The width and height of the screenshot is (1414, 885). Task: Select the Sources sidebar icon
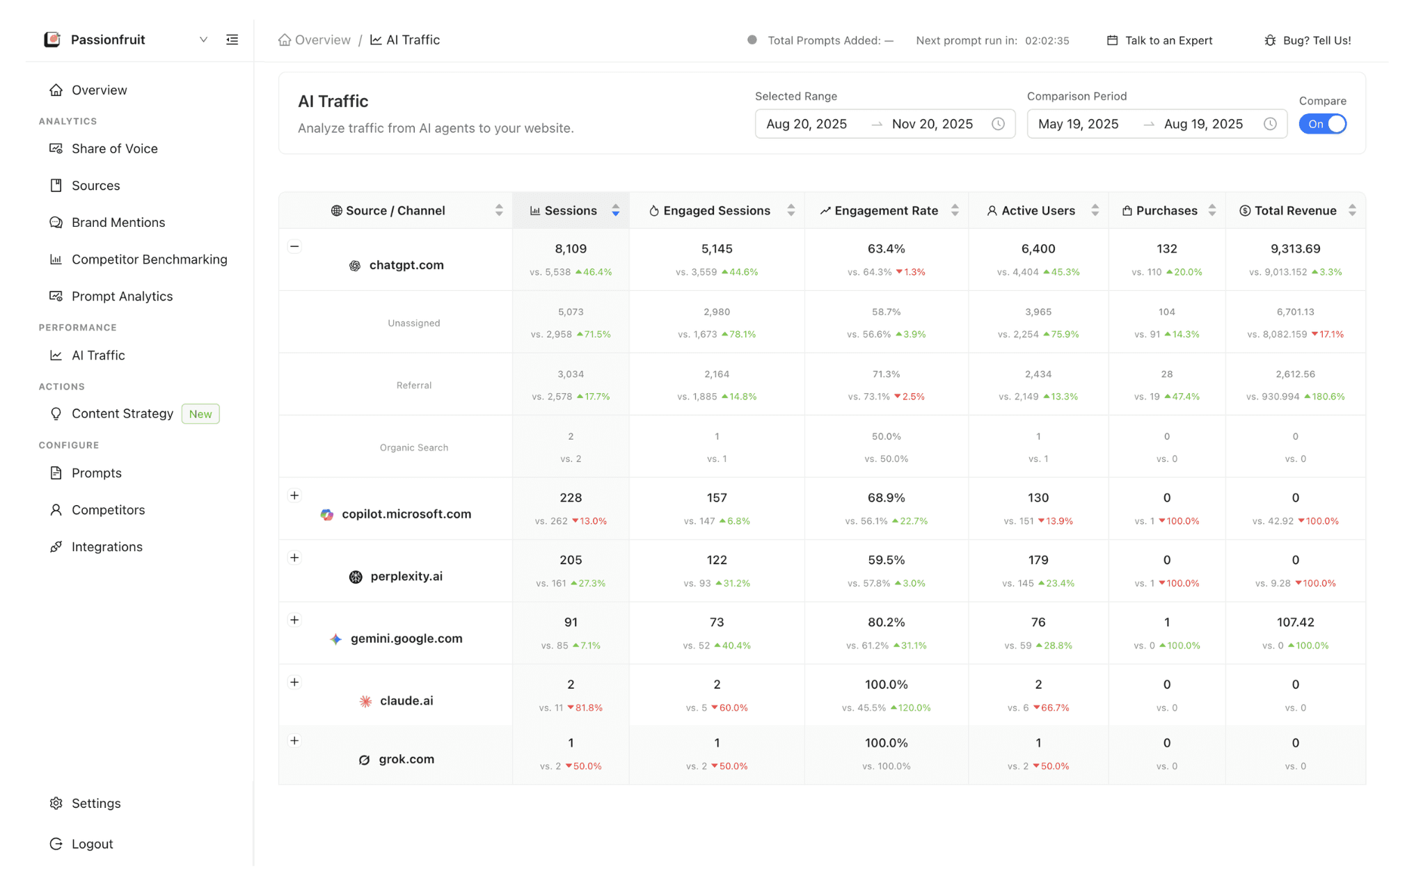click(56, 185)
